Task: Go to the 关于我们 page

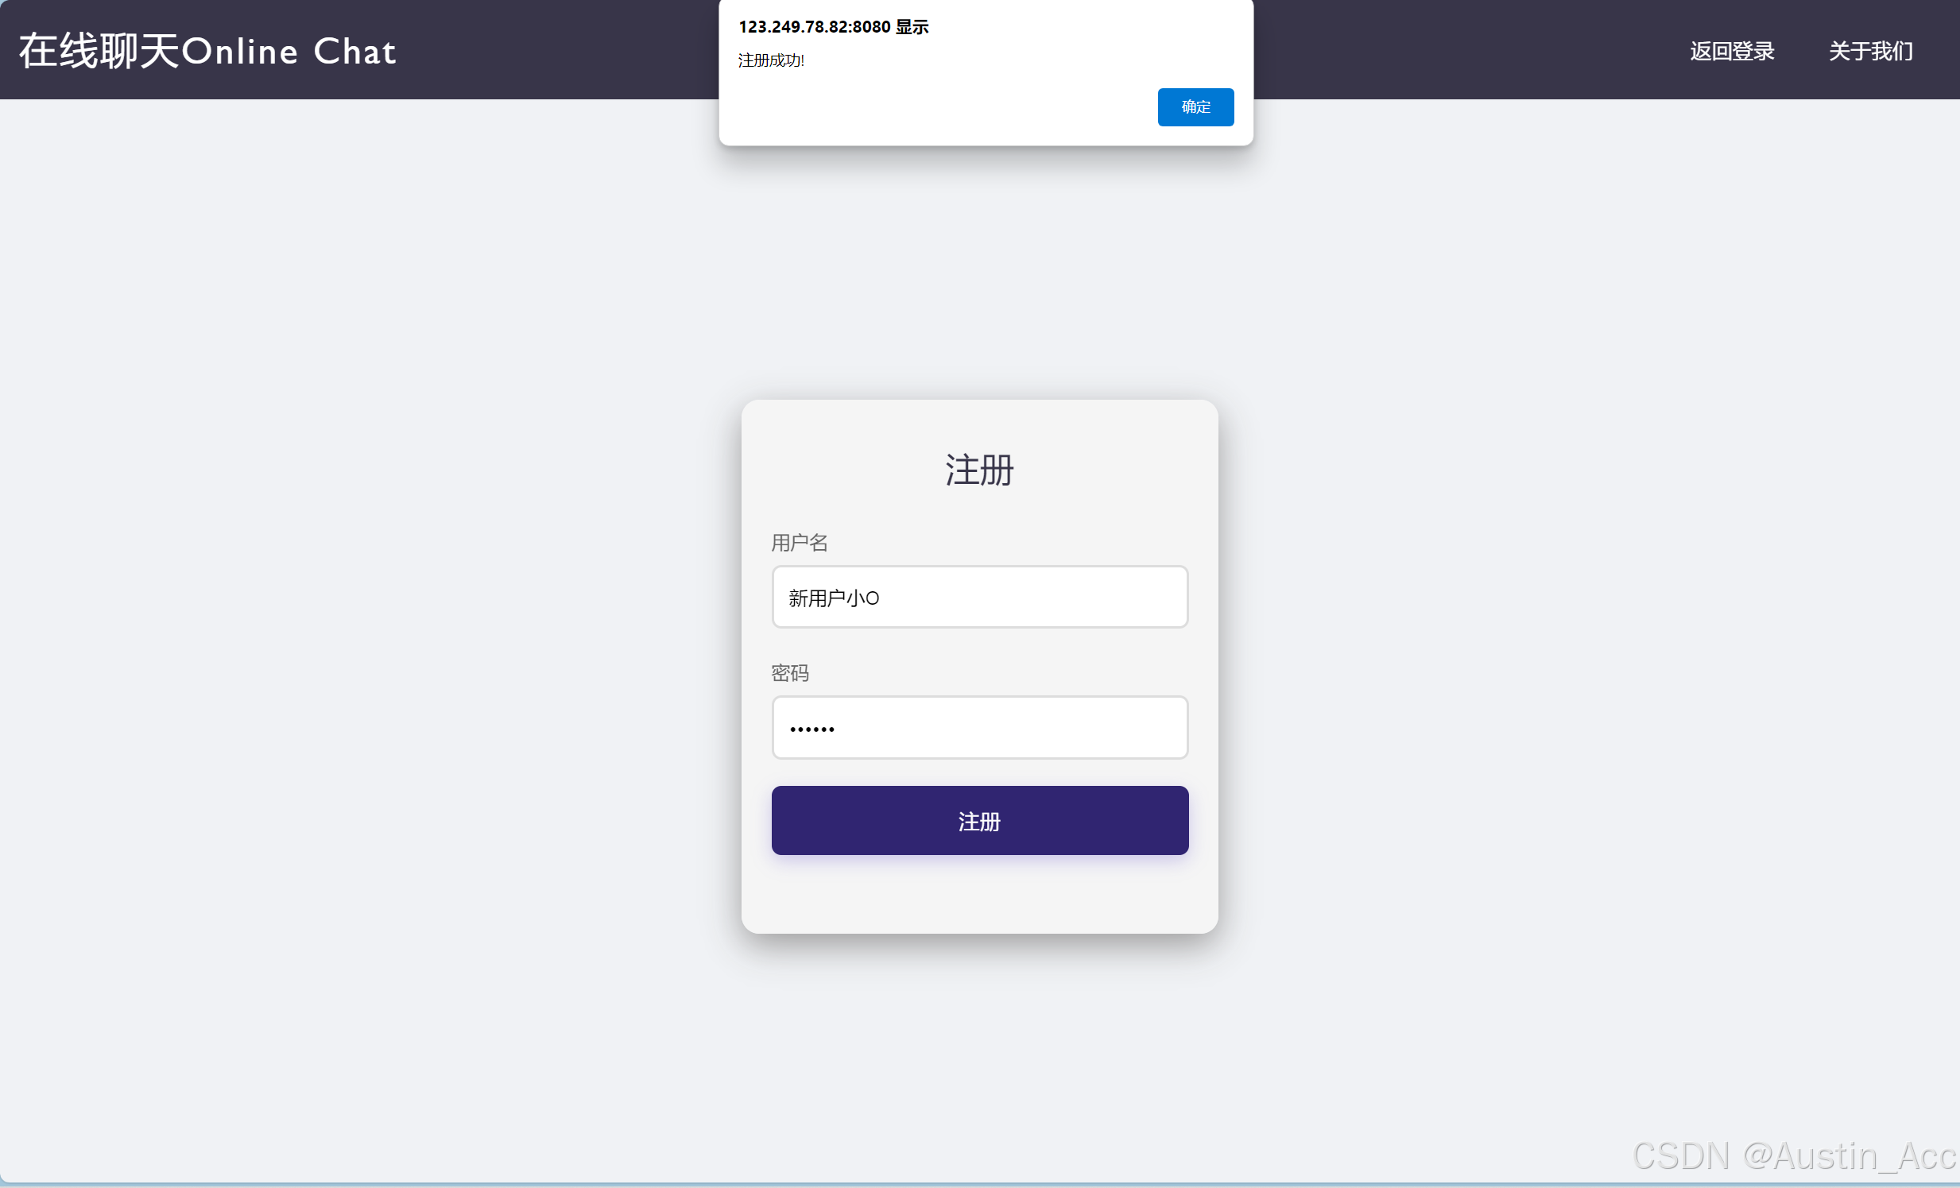Action: [x=1870, y=51]
